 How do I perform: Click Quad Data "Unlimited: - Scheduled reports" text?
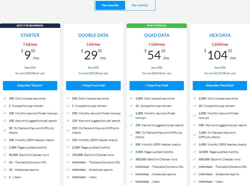click(x=156, y=174)
